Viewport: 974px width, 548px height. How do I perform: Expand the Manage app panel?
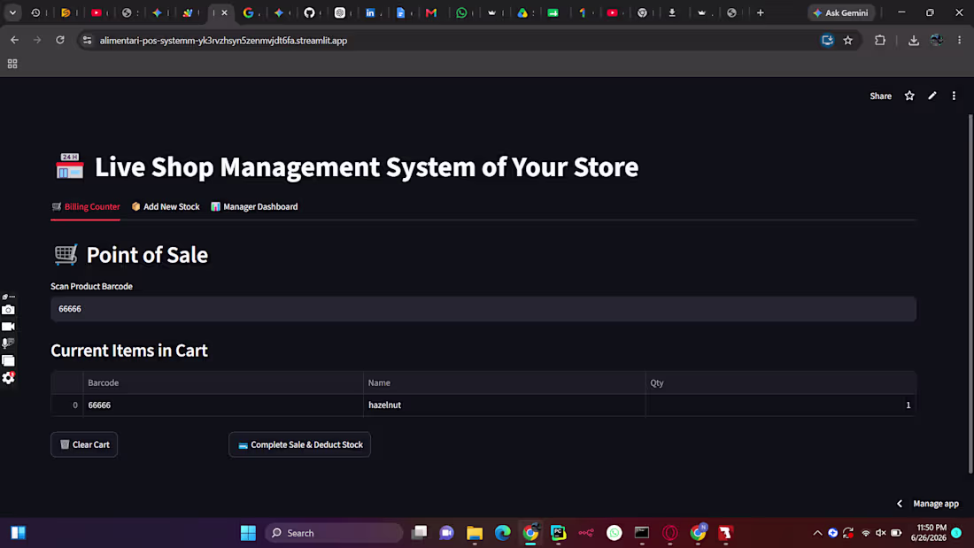point(928,503)
